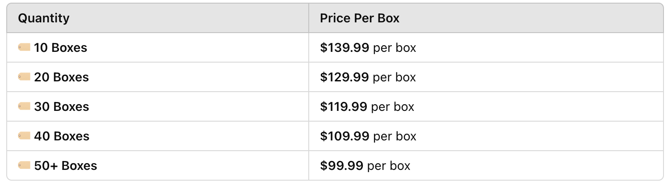Click the $109.99 price value
The image size is (672, 186).
[344, 136]
